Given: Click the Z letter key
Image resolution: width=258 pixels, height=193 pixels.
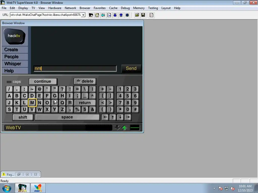Looking at the screenshot, I should [62, 110].
